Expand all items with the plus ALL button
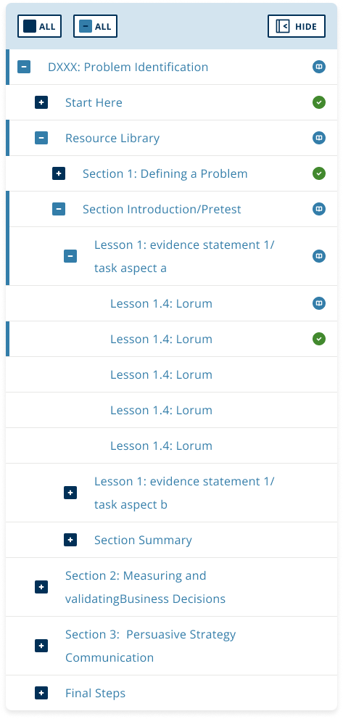 click(39, 26)
